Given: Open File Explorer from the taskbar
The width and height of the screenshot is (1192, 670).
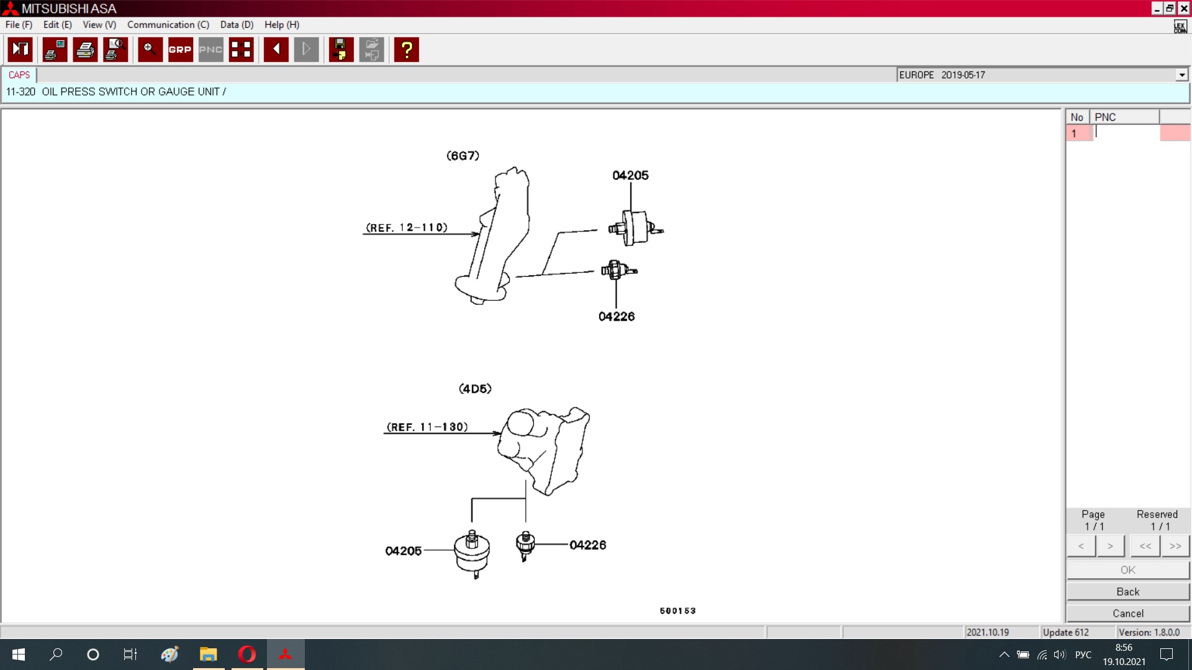Looking at the screenshot, I should [x=208, y=654].
